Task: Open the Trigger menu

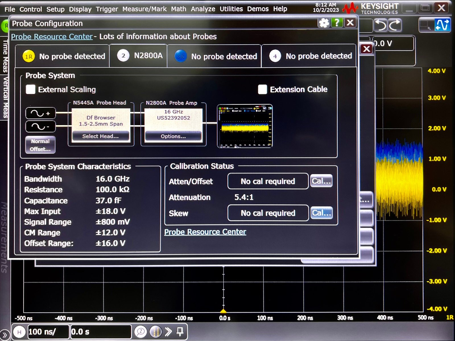Action: pos(107,9)
